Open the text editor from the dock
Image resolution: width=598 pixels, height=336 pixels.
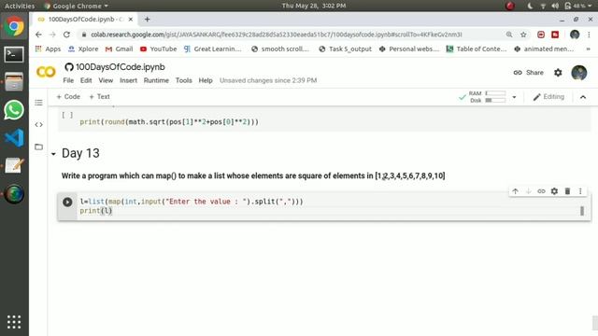point(14,166)
